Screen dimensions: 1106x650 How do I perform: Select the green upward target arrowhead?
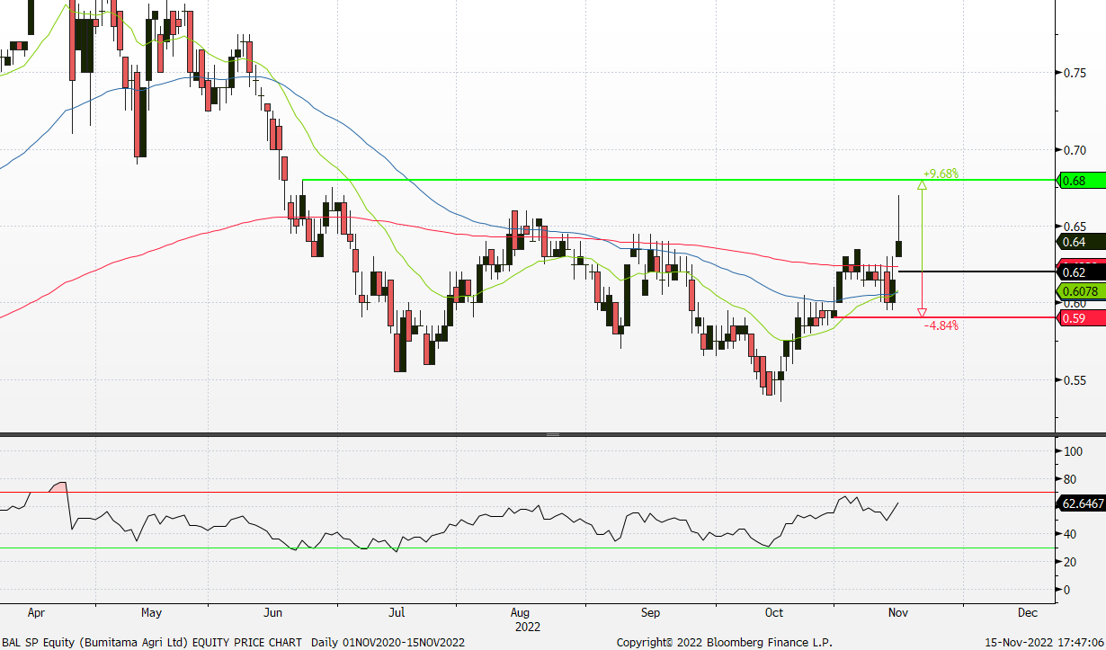click(922, 185)
